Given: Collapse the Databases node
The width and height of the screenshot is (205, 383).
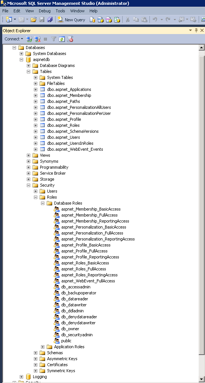Looking at the screenshot, I should pyautogui.click(x=15, y=48).
